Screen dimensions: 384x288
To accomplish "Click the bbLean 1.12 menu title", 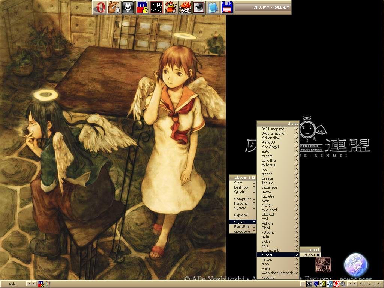I will tap(243, 177).
